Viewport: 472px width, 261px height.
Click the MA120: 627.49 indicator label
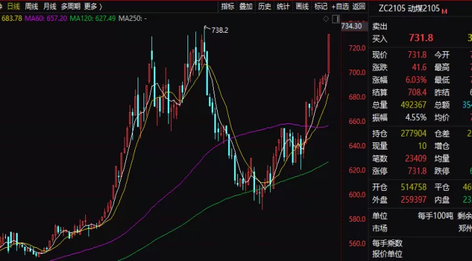pos(92,18)
